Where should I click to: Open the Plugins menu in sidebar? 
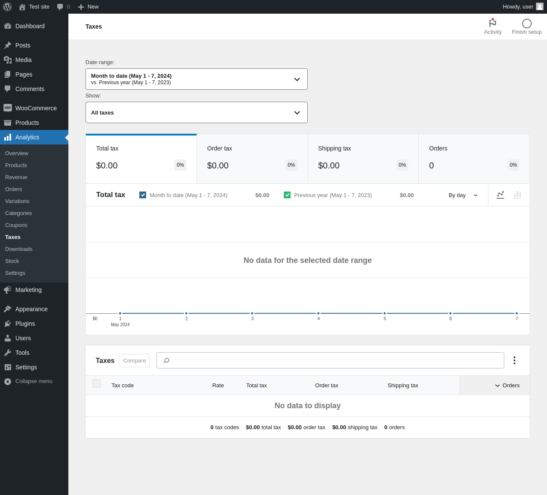(x=25, y=324)
